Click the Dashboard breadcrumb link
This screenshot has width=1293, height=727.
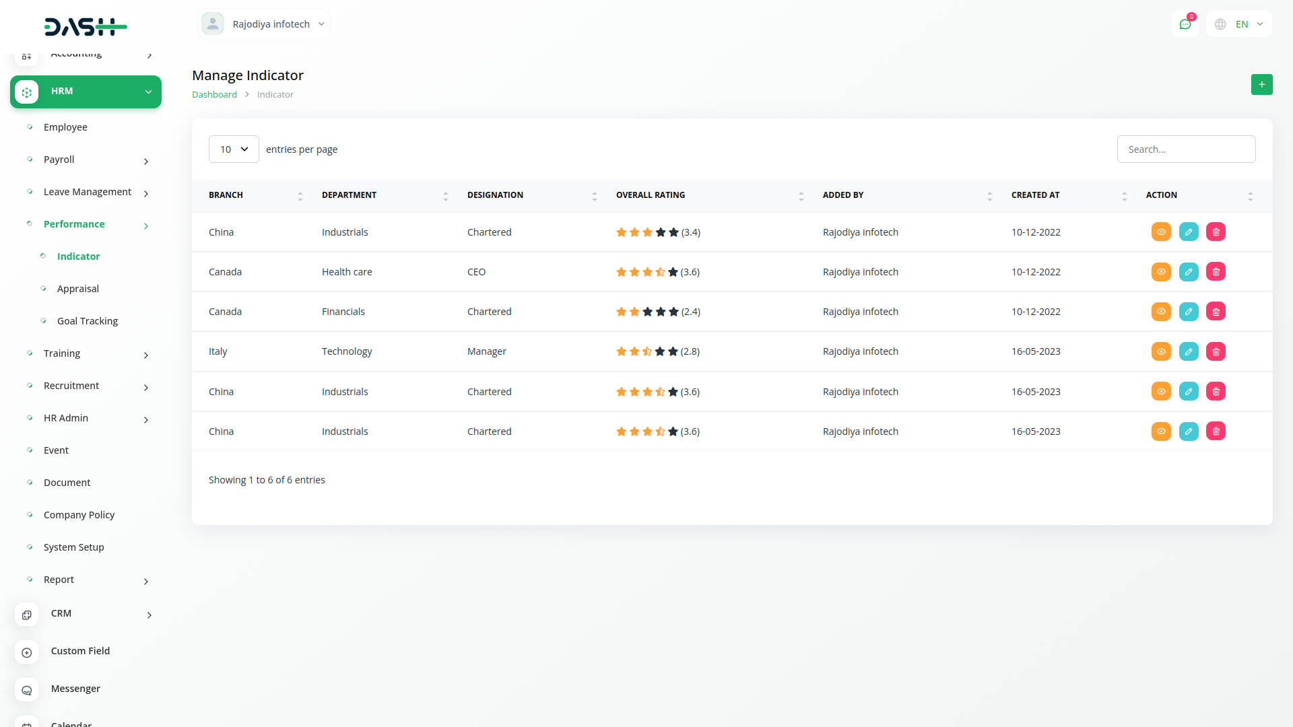point(214,95)
